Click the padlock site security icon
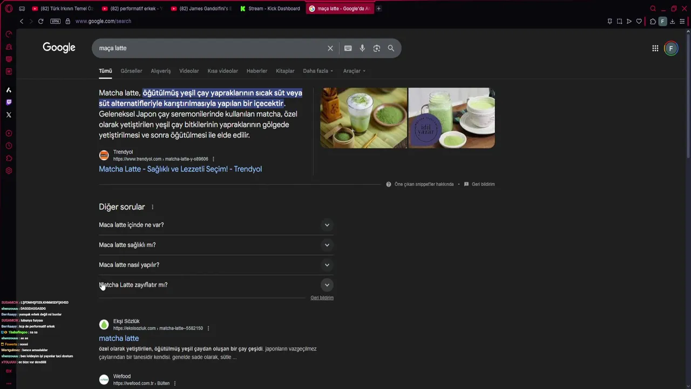Viewport: 691px width, 389px height. tap(67, 21)
